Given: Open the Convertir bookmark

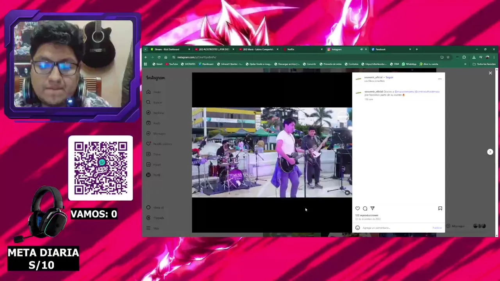Looking at the screenshot, I should (309, 64).
